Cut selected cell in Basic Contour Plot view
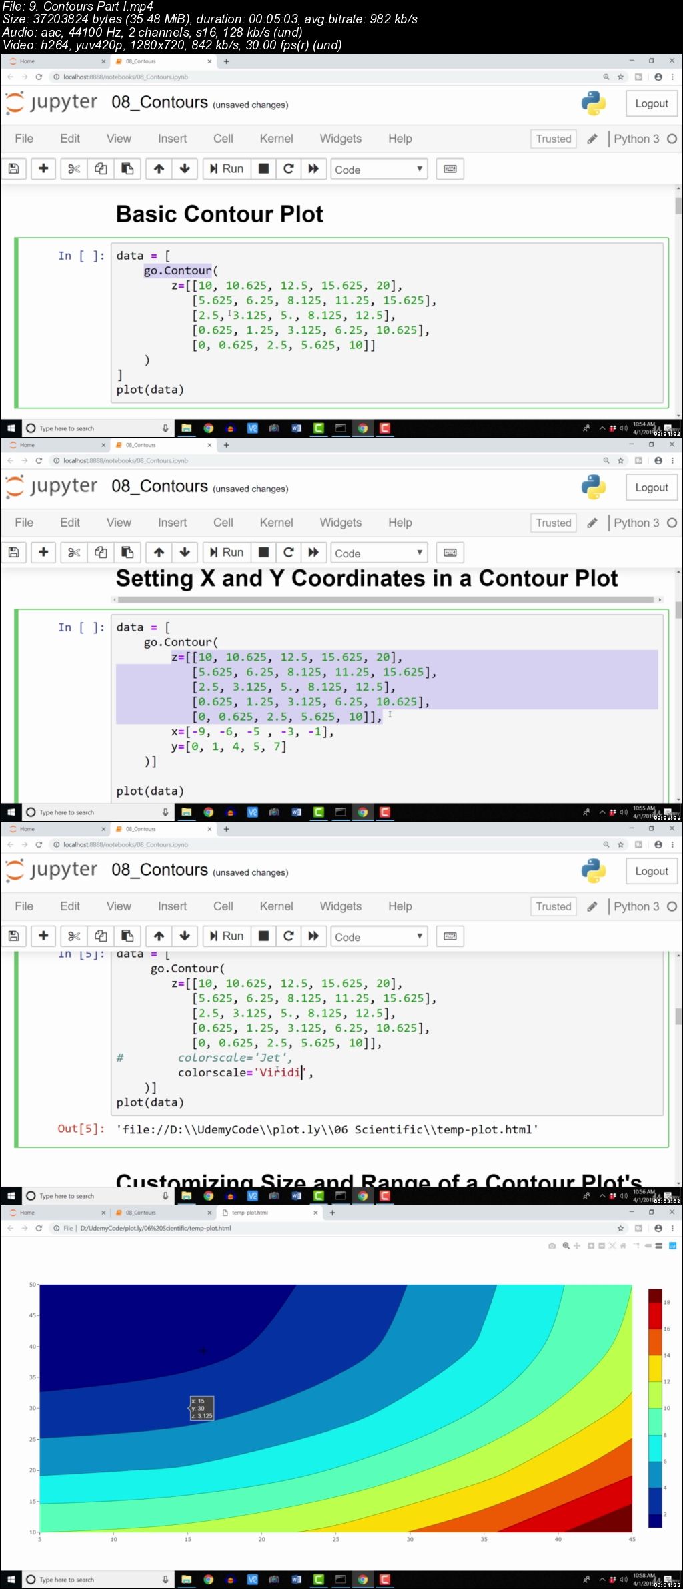This screenshot has width=683, height=1589. [74, 169]
